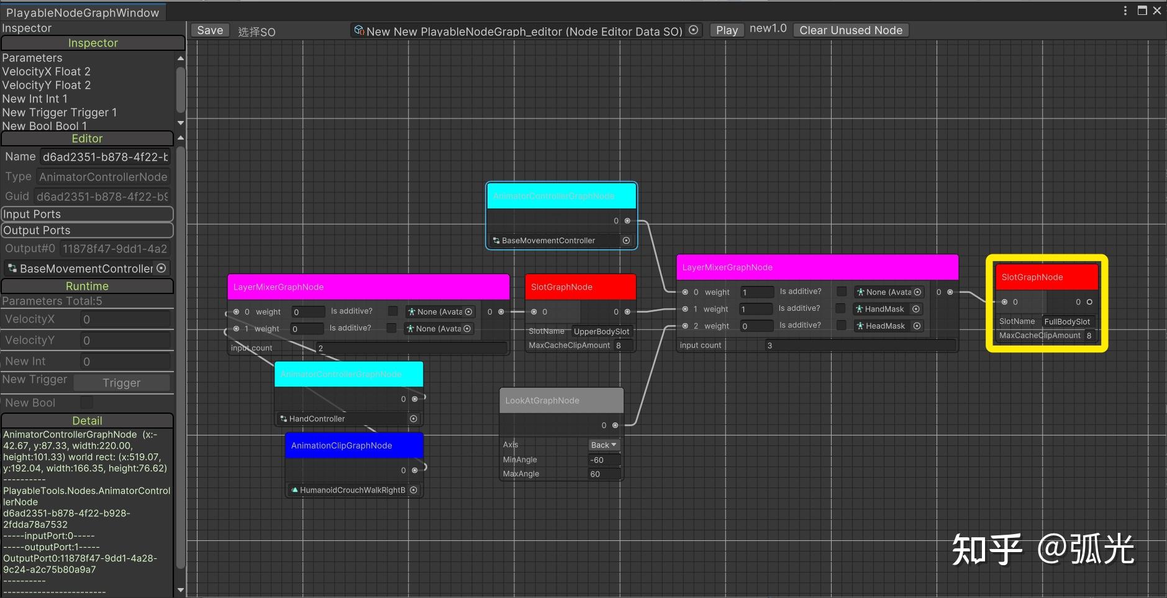Edit the SlotName field showing UpperBodySlot
This screenshot has height=598, width=1167.
(x=602, y=331)
